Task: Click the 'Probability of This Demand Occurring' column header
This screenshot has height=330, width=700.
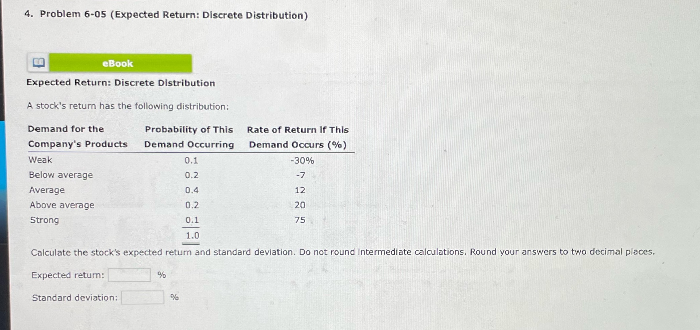Action: coord(189,137)
